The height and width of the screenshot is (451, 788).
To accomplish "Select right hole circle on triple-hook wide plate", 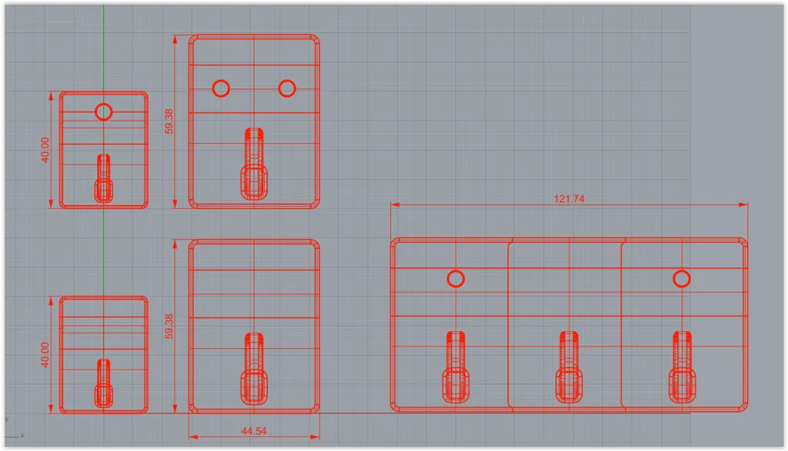I will point(682,279).
